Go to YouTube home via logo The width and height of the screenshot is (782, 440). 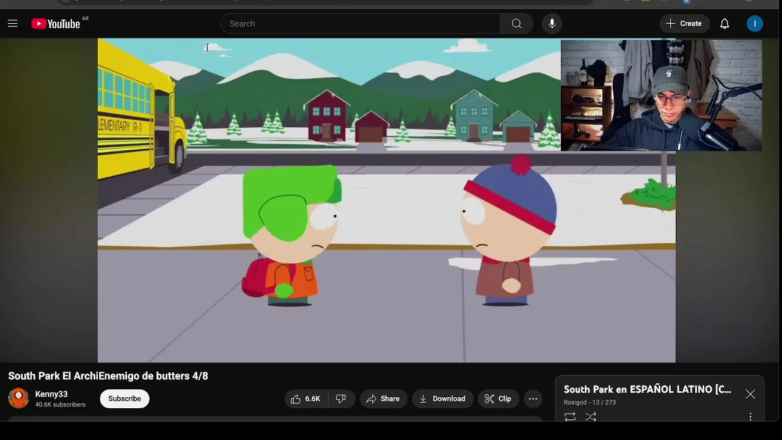coord(56,24)
